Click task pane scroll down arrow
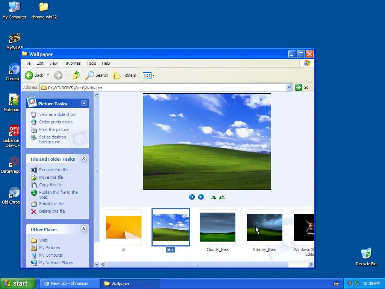Screen dimensions: 385x289 pos(97,265)
